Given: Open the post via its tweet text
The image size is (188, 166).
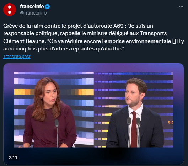Looking at the screenshot, I should (x=93, y=37).
